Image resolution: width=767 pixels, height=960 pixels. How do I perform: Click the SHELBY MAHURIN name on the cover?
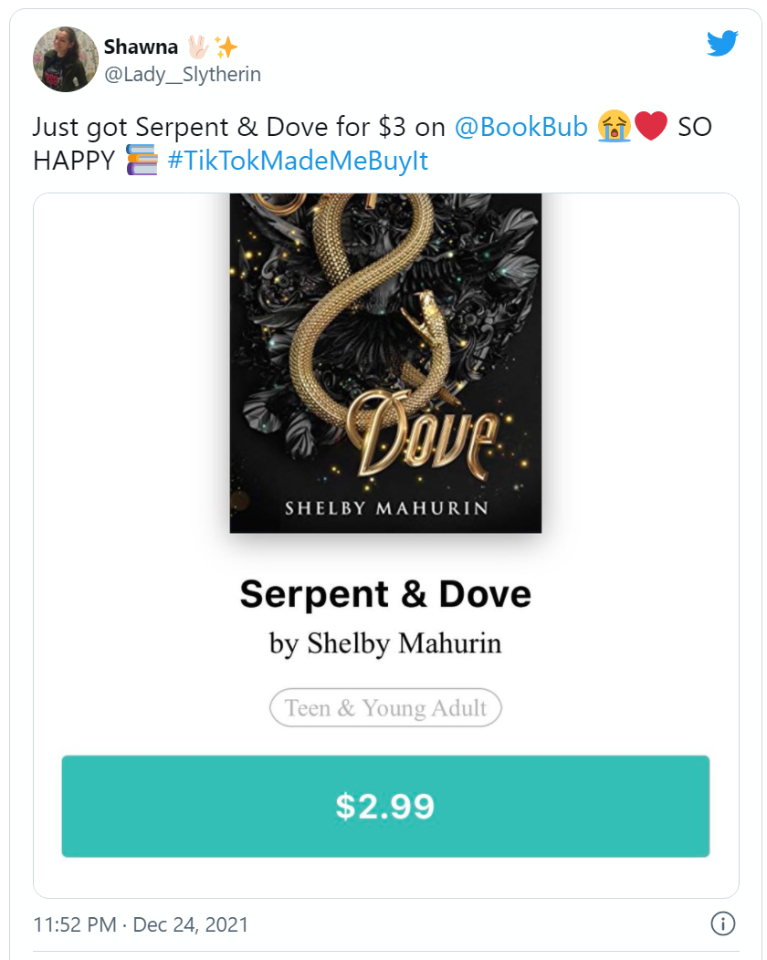coord(386,508)
